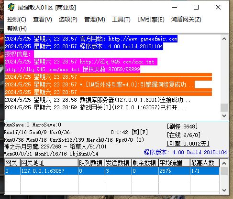This screenshot has width=233, height=199.
Task: Open the 管理(M) menu
Action: pyautogui.click(x=95, y=20)
